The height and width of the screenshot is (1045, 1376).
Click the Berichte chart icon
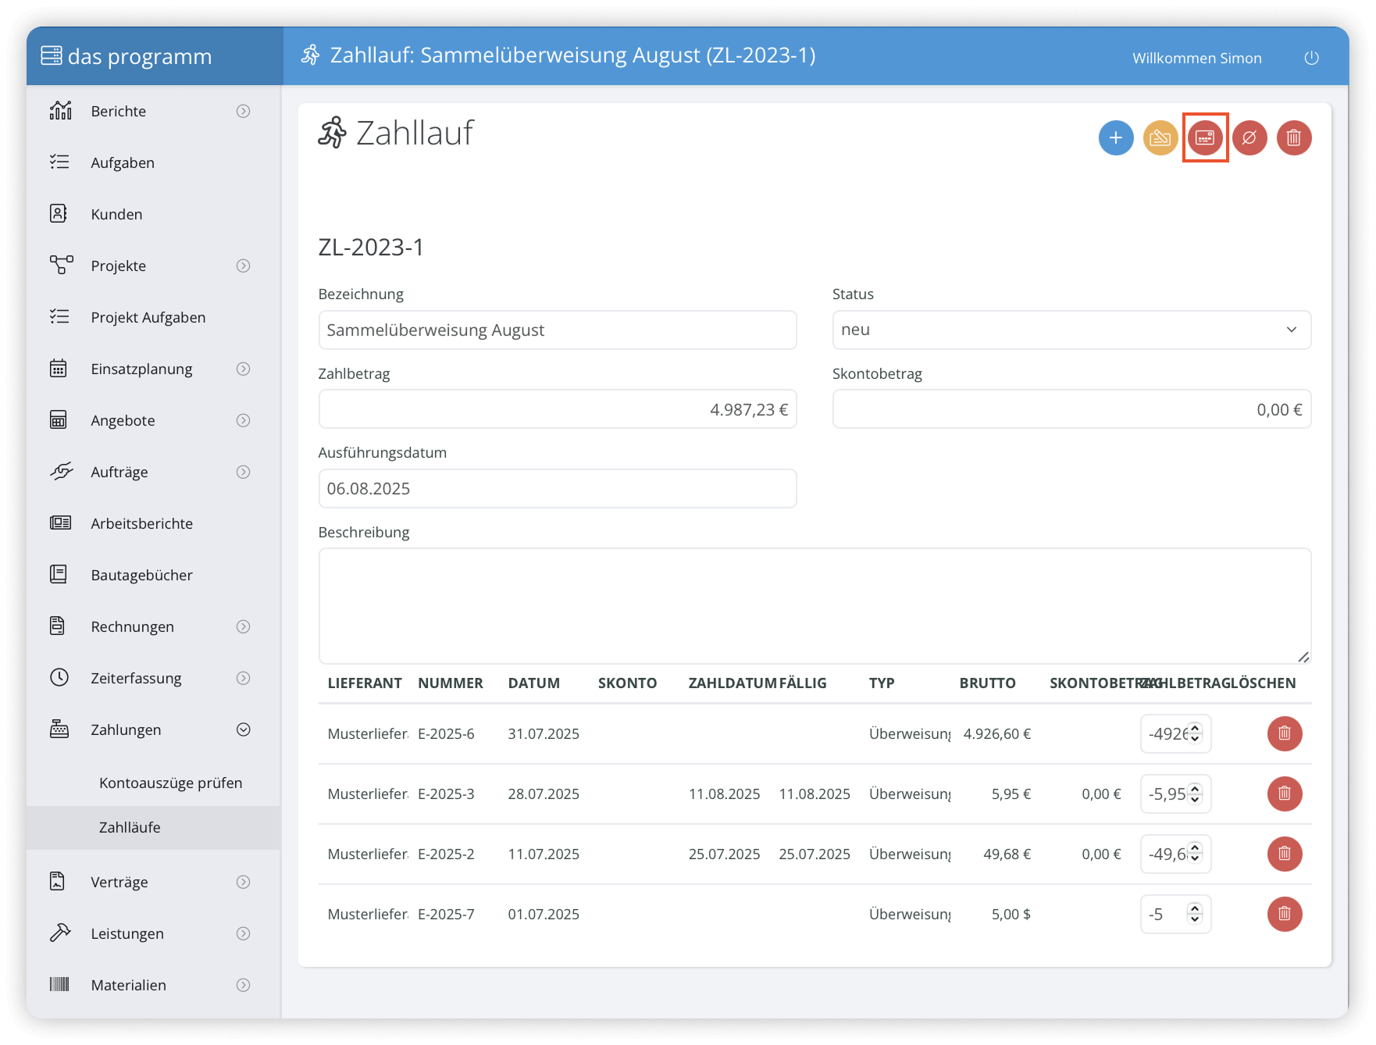(x=60, y=111)
